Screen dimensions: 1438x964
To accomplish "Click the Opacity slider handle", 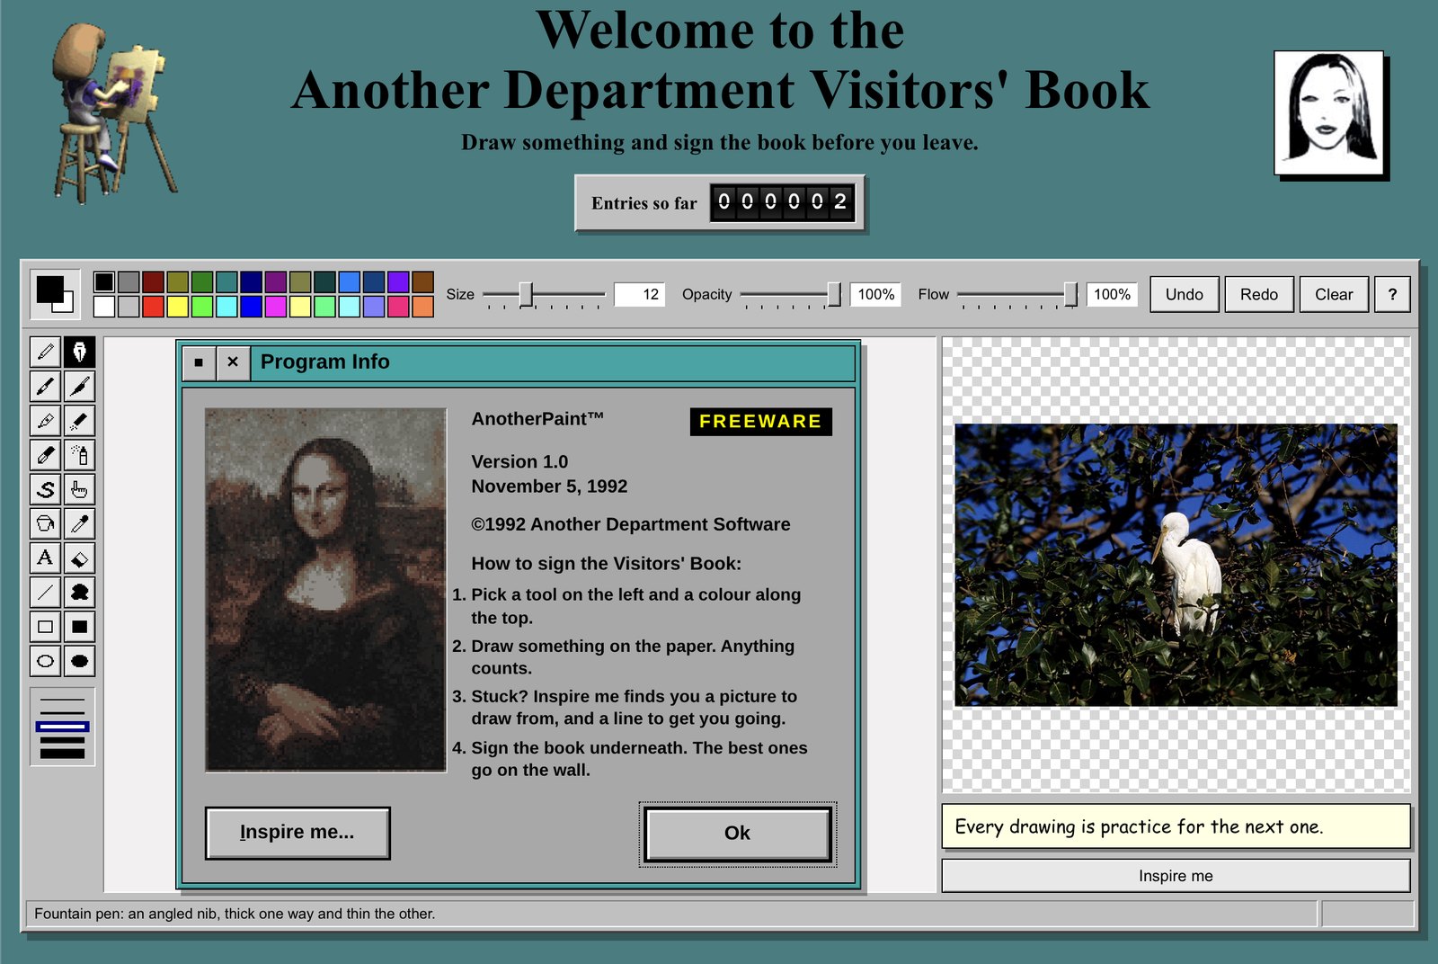I will click(834, 294).
